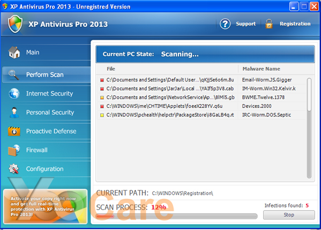Click the yellow marker beside i8GaLB4q.rt row
The height and width of the screenshot is (230, 321).
tap(102, 115)
